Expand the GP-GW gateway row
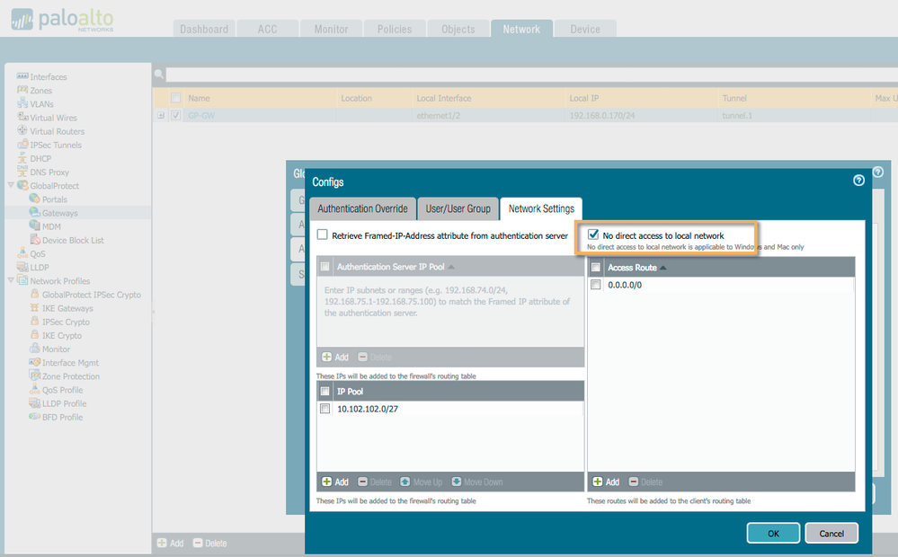898x557 pixels. pos(161,116)
